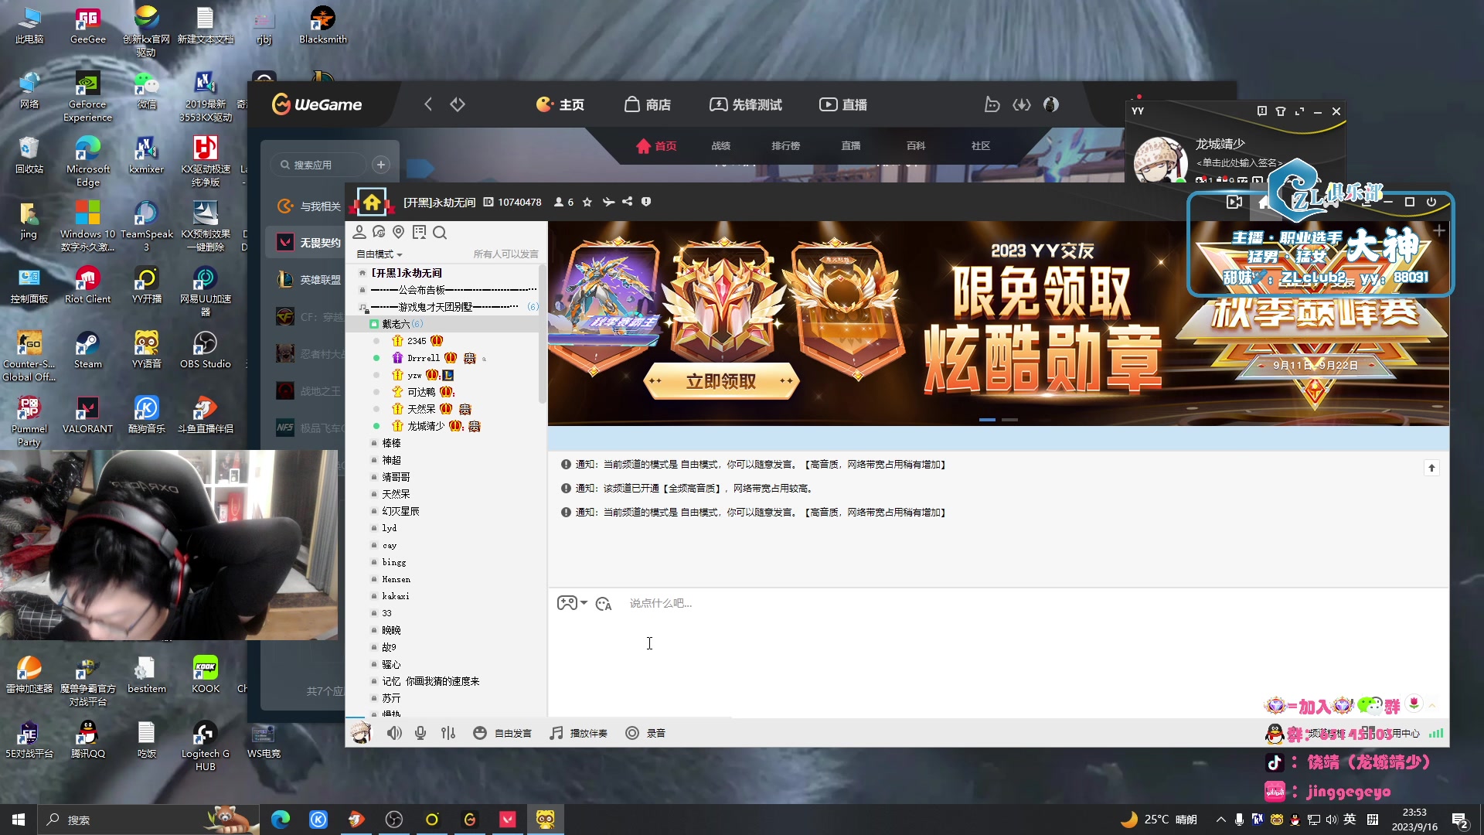
Task: Open the YY channel home logo icon
Action: tap(372, 203)
